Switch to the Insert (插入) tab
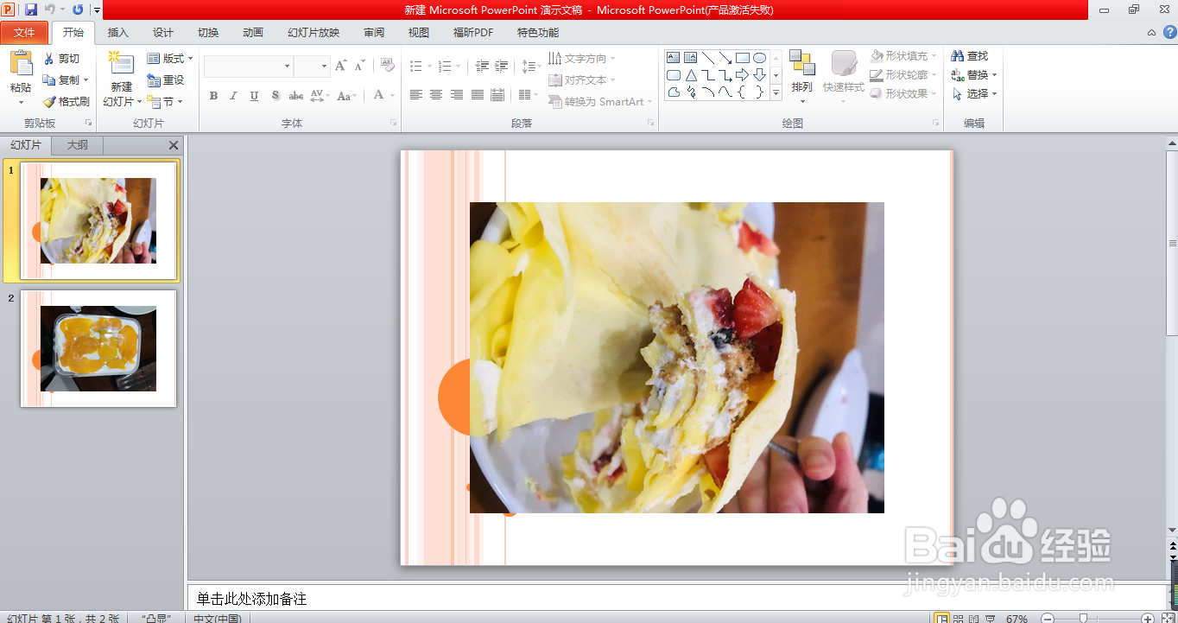 118,33
